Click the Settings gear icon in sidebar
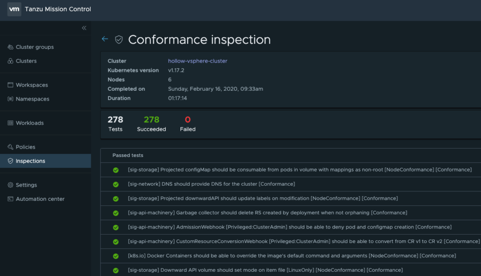481x276 pixels. point(10,185)
